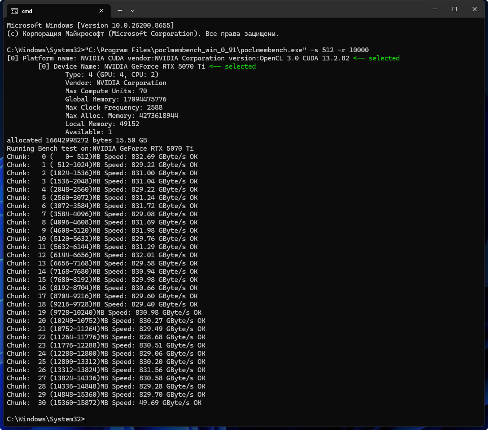Click the green selected label after device name
The width and height of the screenshot is (488, 430).
tap(233, 66)
